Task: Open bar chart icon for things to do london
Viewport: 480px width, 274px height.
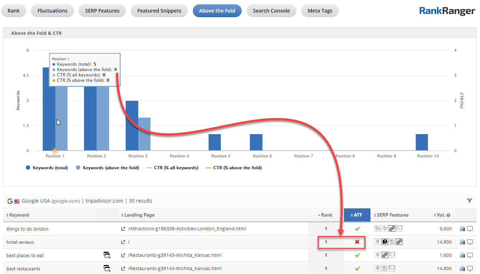Action: coord(462,229)
